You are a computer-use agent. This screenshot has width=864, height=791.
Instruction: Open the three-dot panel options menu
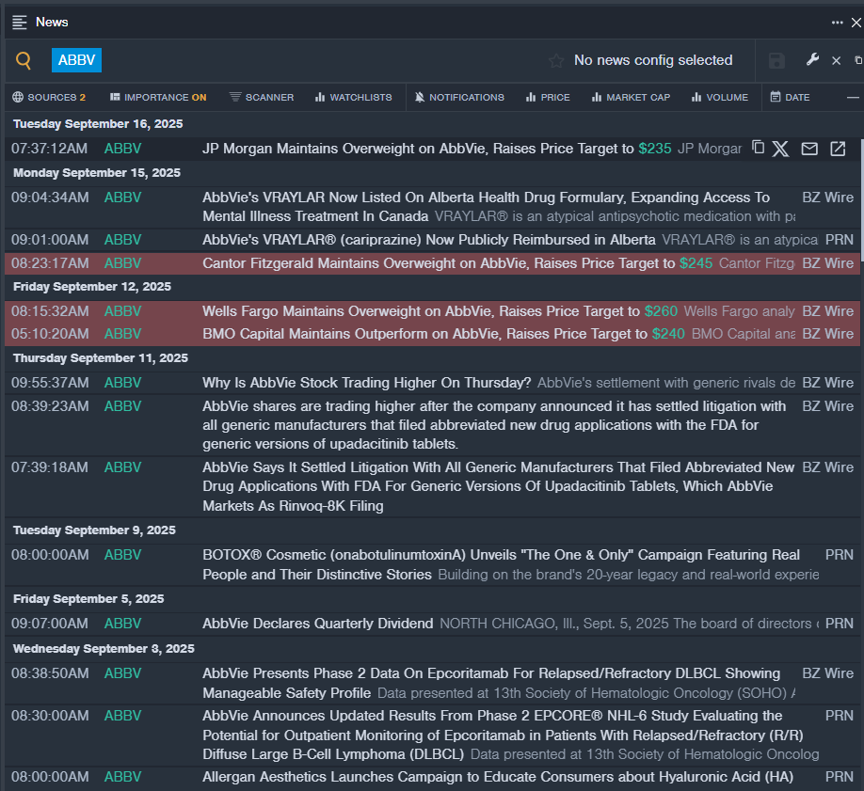coord(837,22)
